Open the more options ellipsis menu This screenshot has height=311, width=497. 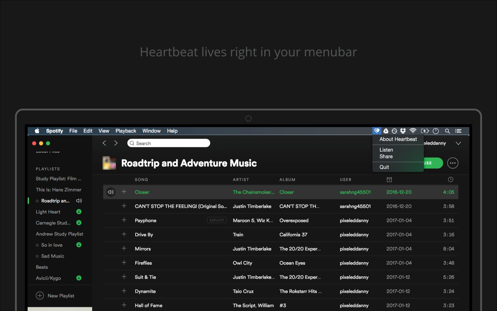click(452, 163)
